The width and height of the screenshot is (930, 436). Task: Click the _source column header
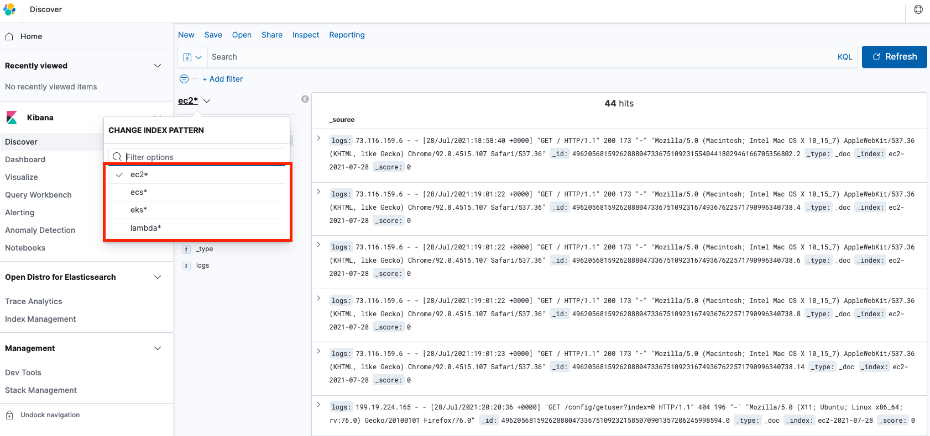(342, 120)
